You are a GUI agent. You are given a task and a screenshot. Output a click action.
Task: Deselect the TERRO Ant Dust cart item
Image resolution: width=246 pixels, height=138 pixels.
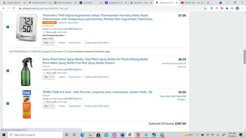[8, 104]
